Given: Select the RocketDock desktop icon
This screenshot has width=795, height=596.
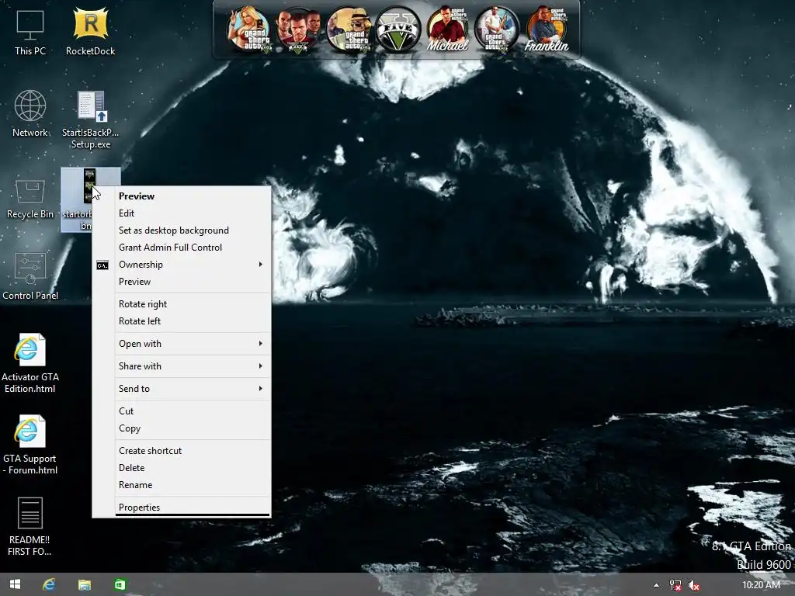Looking at the screenshot, I should click(90, 31).
